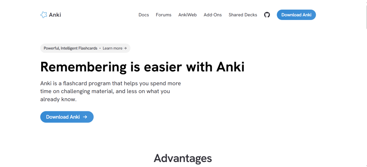Open AnkiWeb from the navigation bar
Image resolution: width=367 pixels, height=167 pixels.
coord(187,15)
